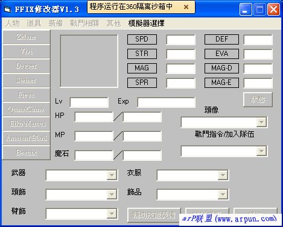Open the 其他 menu
Viewport: 283px width, 227px height.
tap(113, 23)
